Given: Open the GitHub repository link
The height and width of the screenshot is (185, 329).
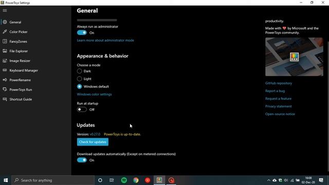Looking at the screenshot, I should click(x=279, y=83).
